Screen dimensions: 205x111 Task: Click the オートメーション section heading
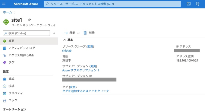tap(14, 109)
